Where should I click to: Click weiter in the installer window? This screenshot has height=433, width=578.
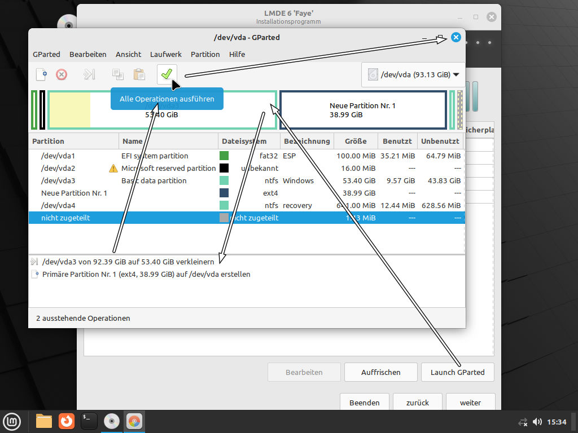pos(470,403)
